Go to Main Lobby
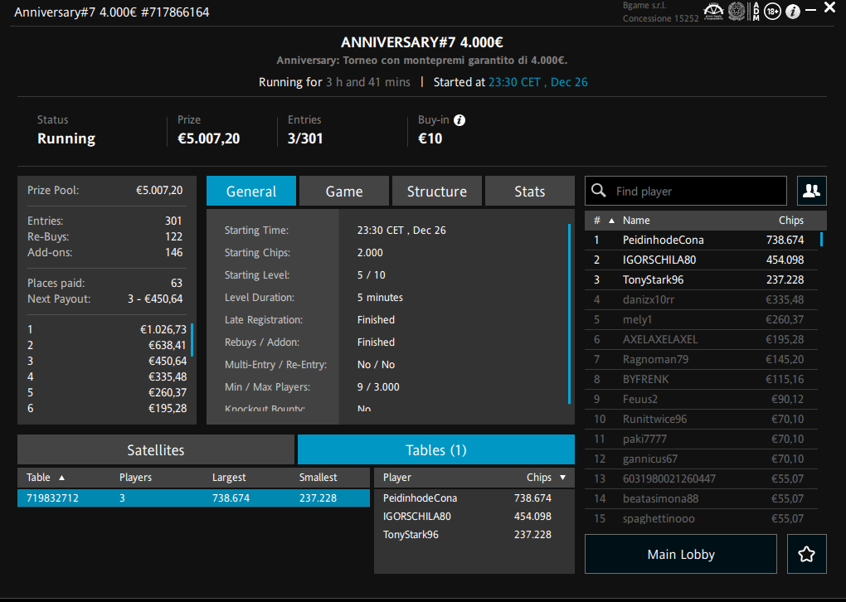 (681, 554)
